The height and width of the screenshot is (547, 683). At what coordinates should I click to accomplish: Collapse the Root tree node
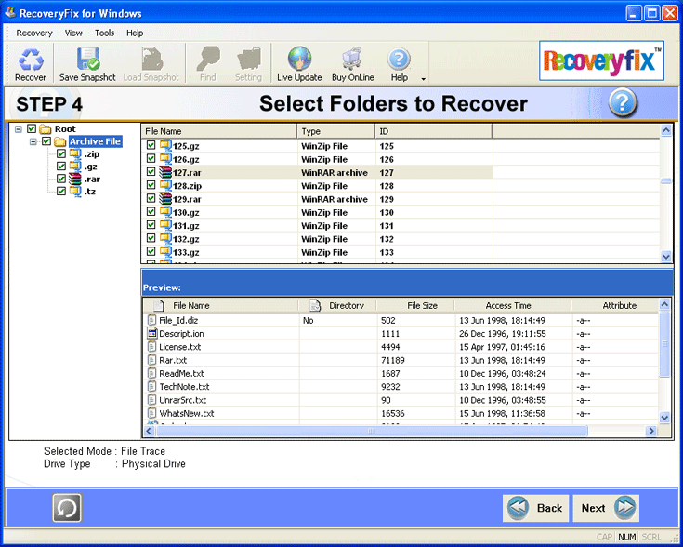point(19,129)
